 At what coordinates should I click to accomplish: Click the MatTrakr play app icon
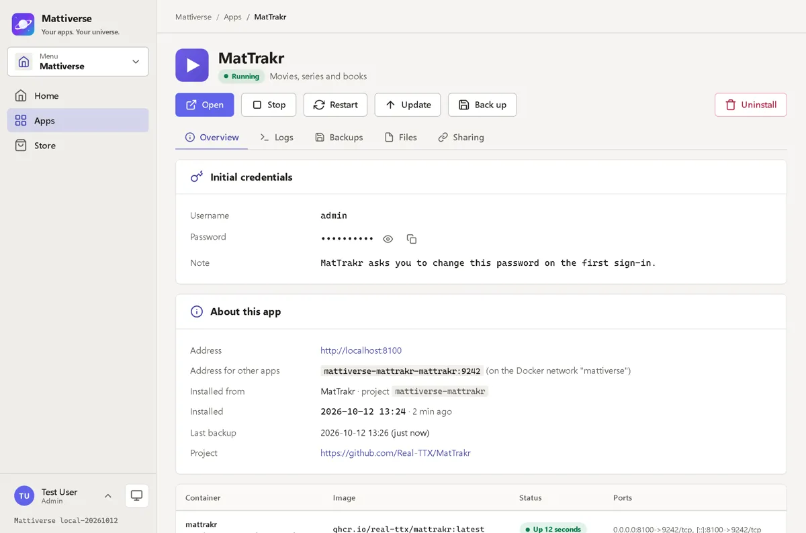pyautogui.click(x=192, y=65)
